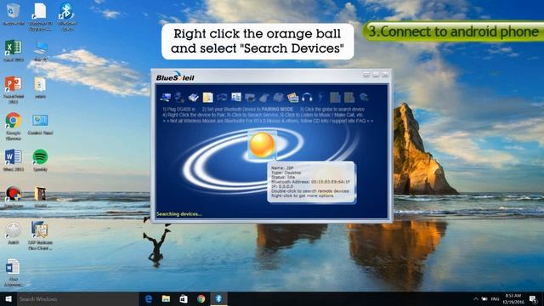
Task: Select the Bluetooth app on taskbar
Action: point(218,298)
